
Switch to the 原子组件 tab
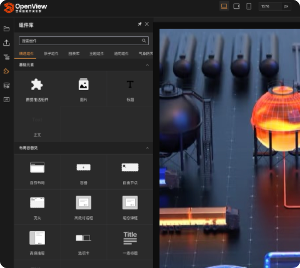51,54
